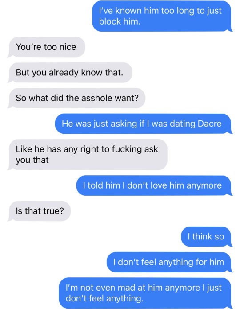Click "you that" second line of gray bubble
The width and height of the screenshot is (240, 309).
coord(32,160)
